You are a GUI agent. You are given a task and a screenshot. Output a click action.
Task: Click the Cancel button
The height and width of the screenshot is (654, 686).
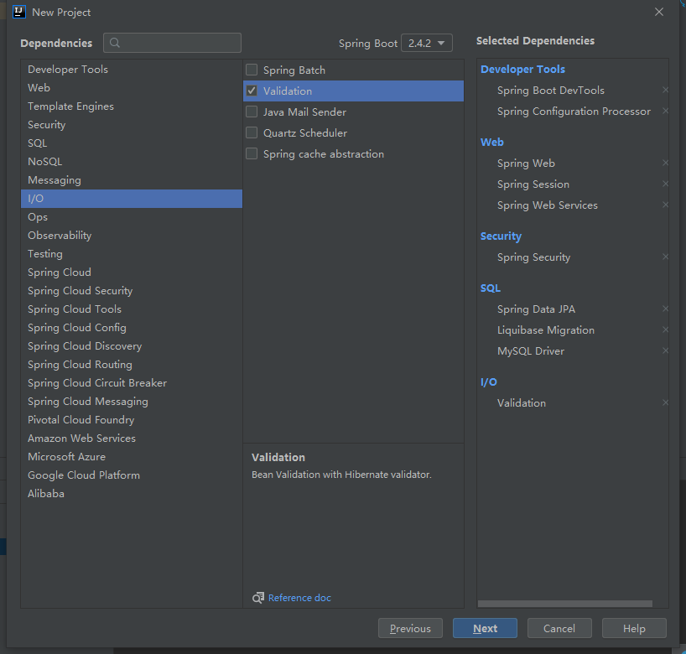click(559, 628)
